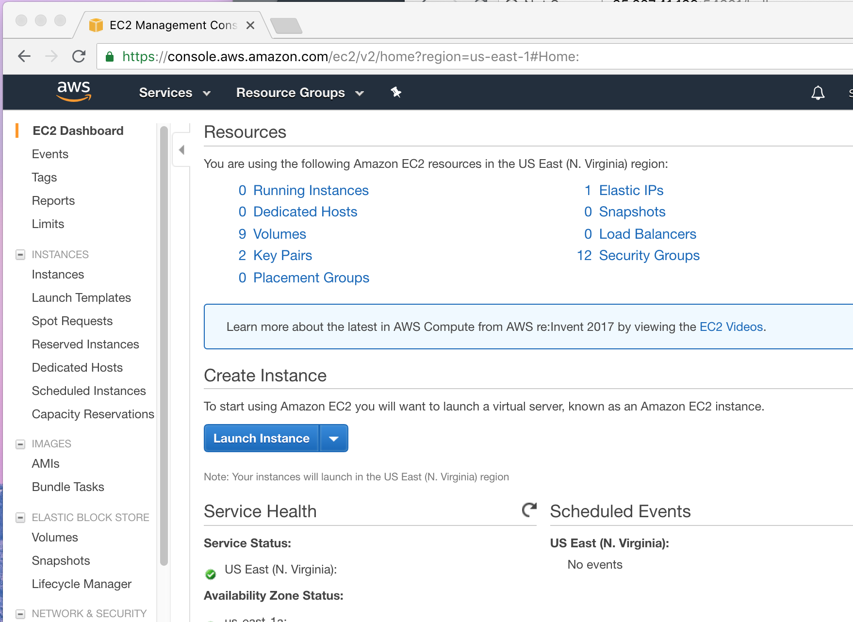Go back using the browser back arrow
Screen dimensions: 853x622
[x=24, y=57]
